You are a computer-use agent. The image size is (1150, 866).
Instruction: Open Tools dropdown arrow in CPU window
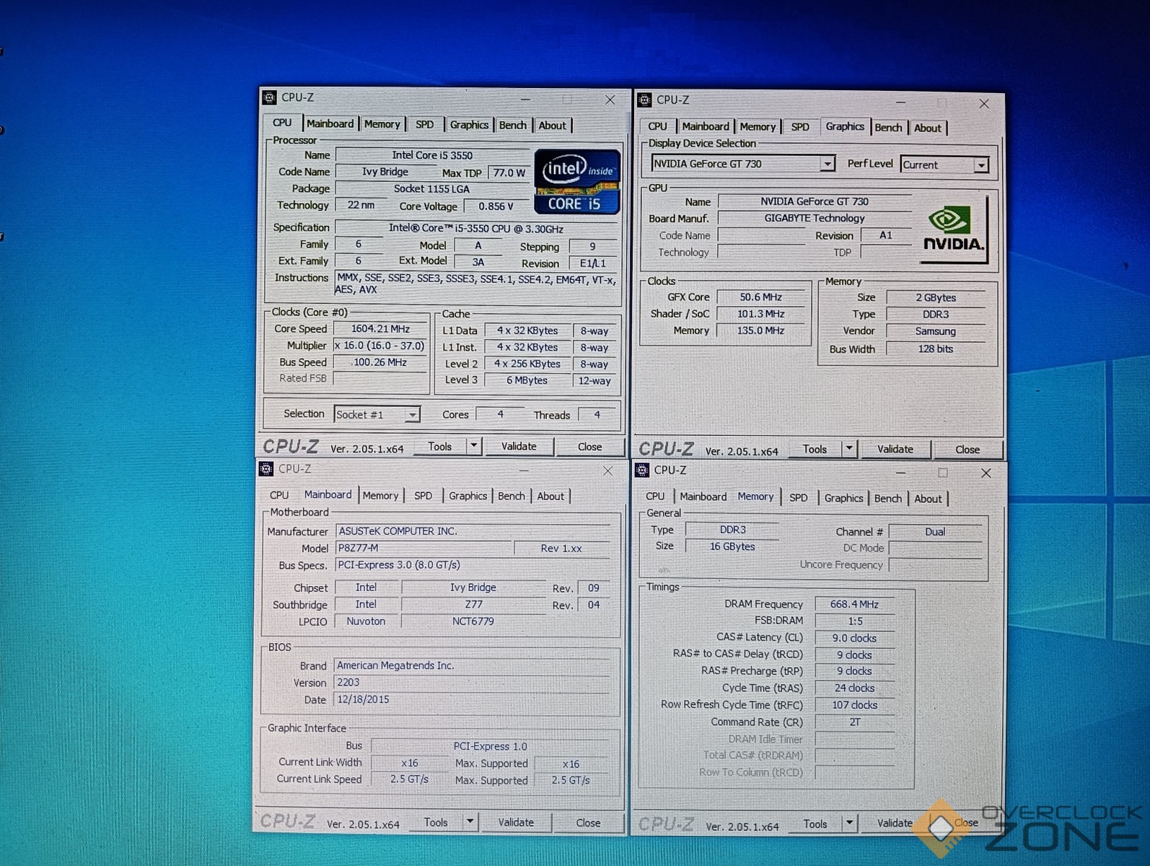[x=474, y=446]
